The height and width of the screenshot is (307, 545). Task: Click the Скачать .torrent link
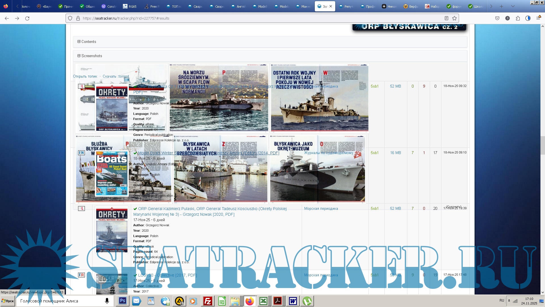[x=116, y=76]
